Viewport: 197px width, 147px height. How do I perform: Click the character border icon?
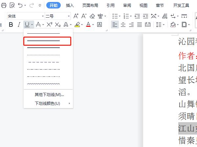(x=99, y=24)
